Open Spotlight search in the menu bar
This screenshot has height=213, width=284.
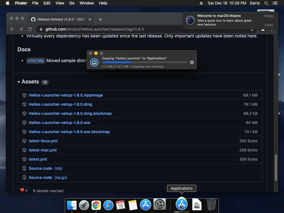click(266, 3)
